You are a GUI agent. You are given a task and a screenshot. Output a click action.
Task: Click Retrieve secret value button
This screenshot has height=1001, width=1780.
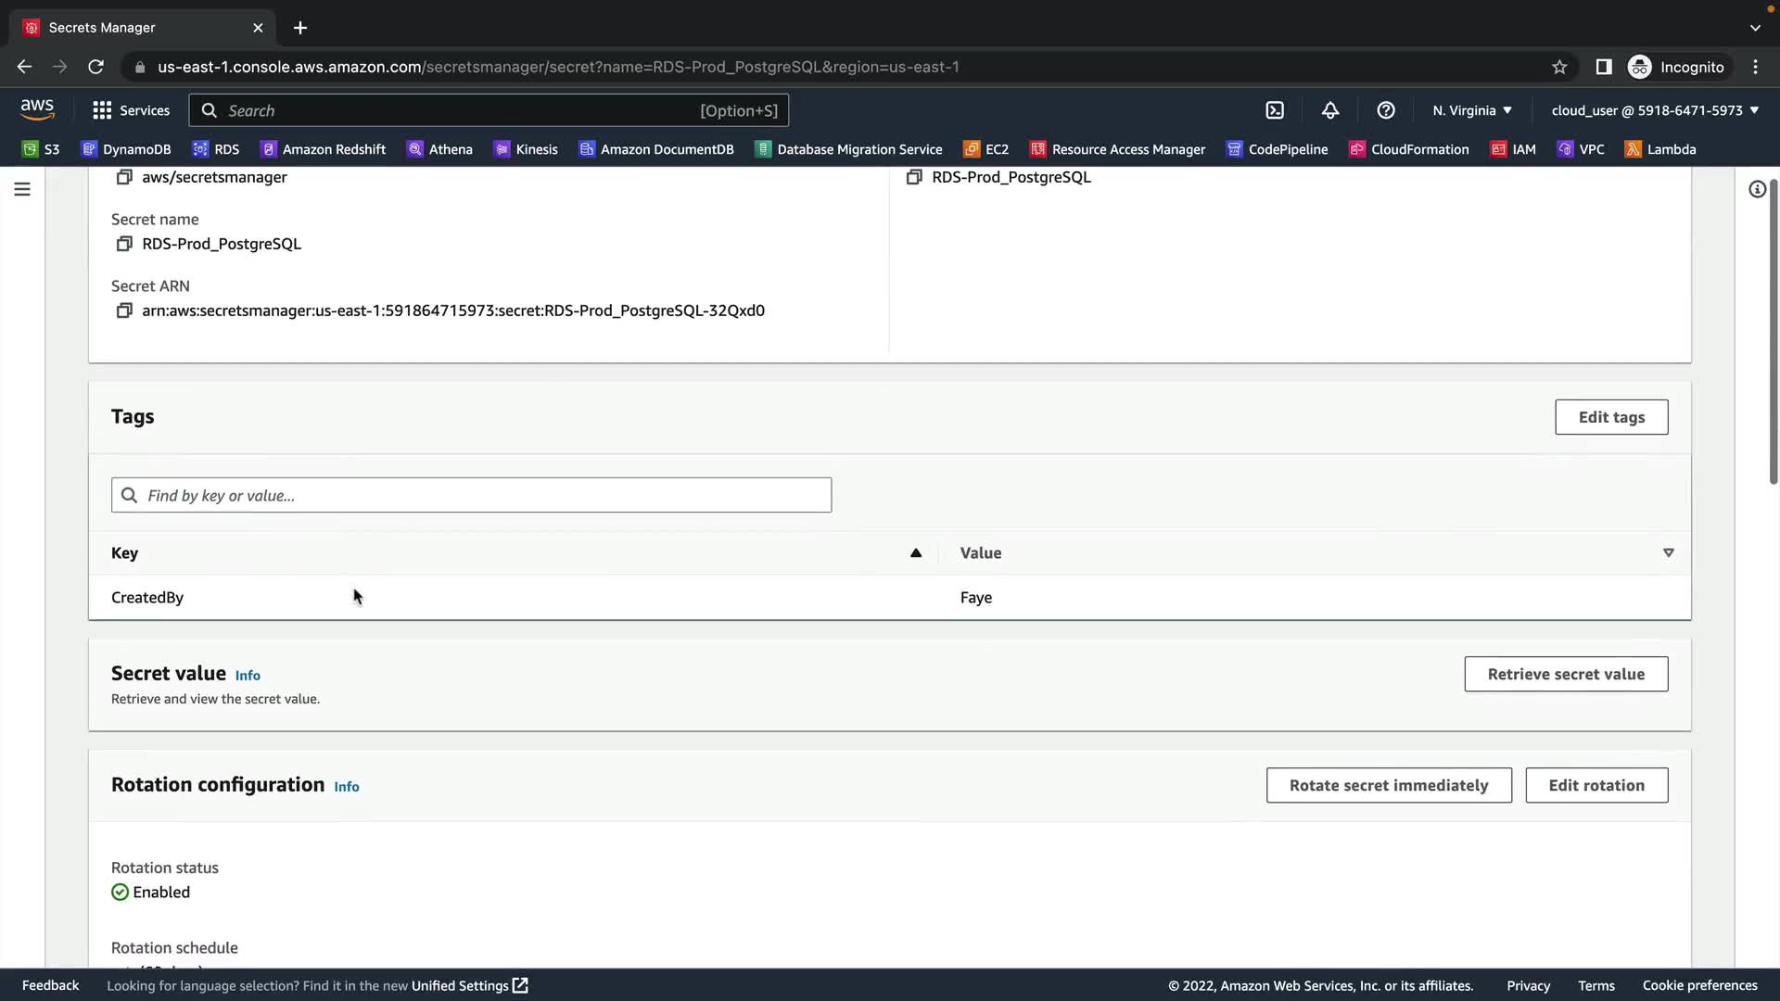coord(1566,674)
